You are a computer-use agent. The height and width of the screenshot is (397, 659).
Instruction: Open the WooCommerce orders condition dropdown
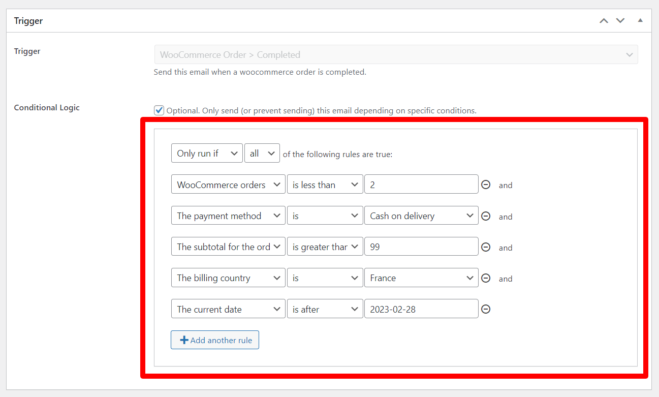[228, 184]
